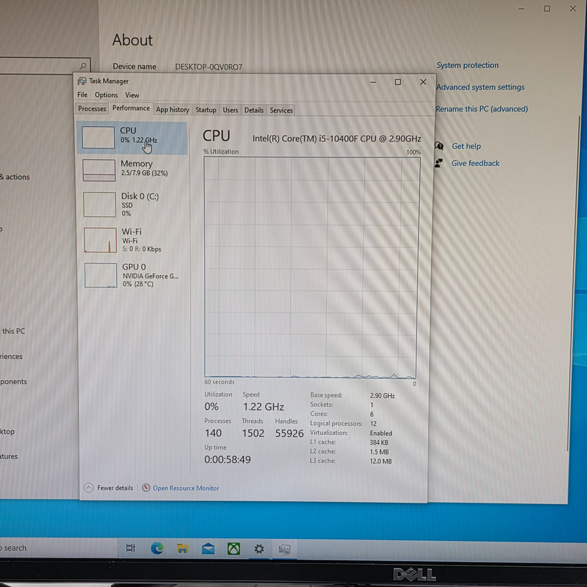Switch to the Processes tab
This screenshot has width=587, height=587.
click(92, 109)
